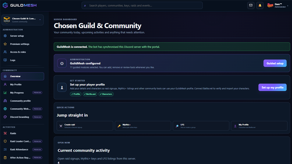This screenshot has height=164, width=292.
Task: Click the Bam user avatar
Action: point(270,5)
